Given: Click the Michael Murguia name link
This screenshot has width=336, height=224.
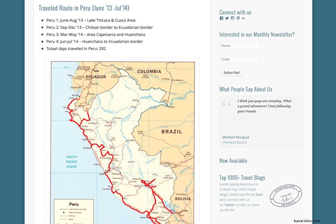Looking at the screenshot, I should click(236, 137).
